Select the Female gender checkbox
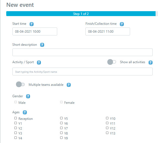This screenshot has width=158, height=143. coord(61,102)
